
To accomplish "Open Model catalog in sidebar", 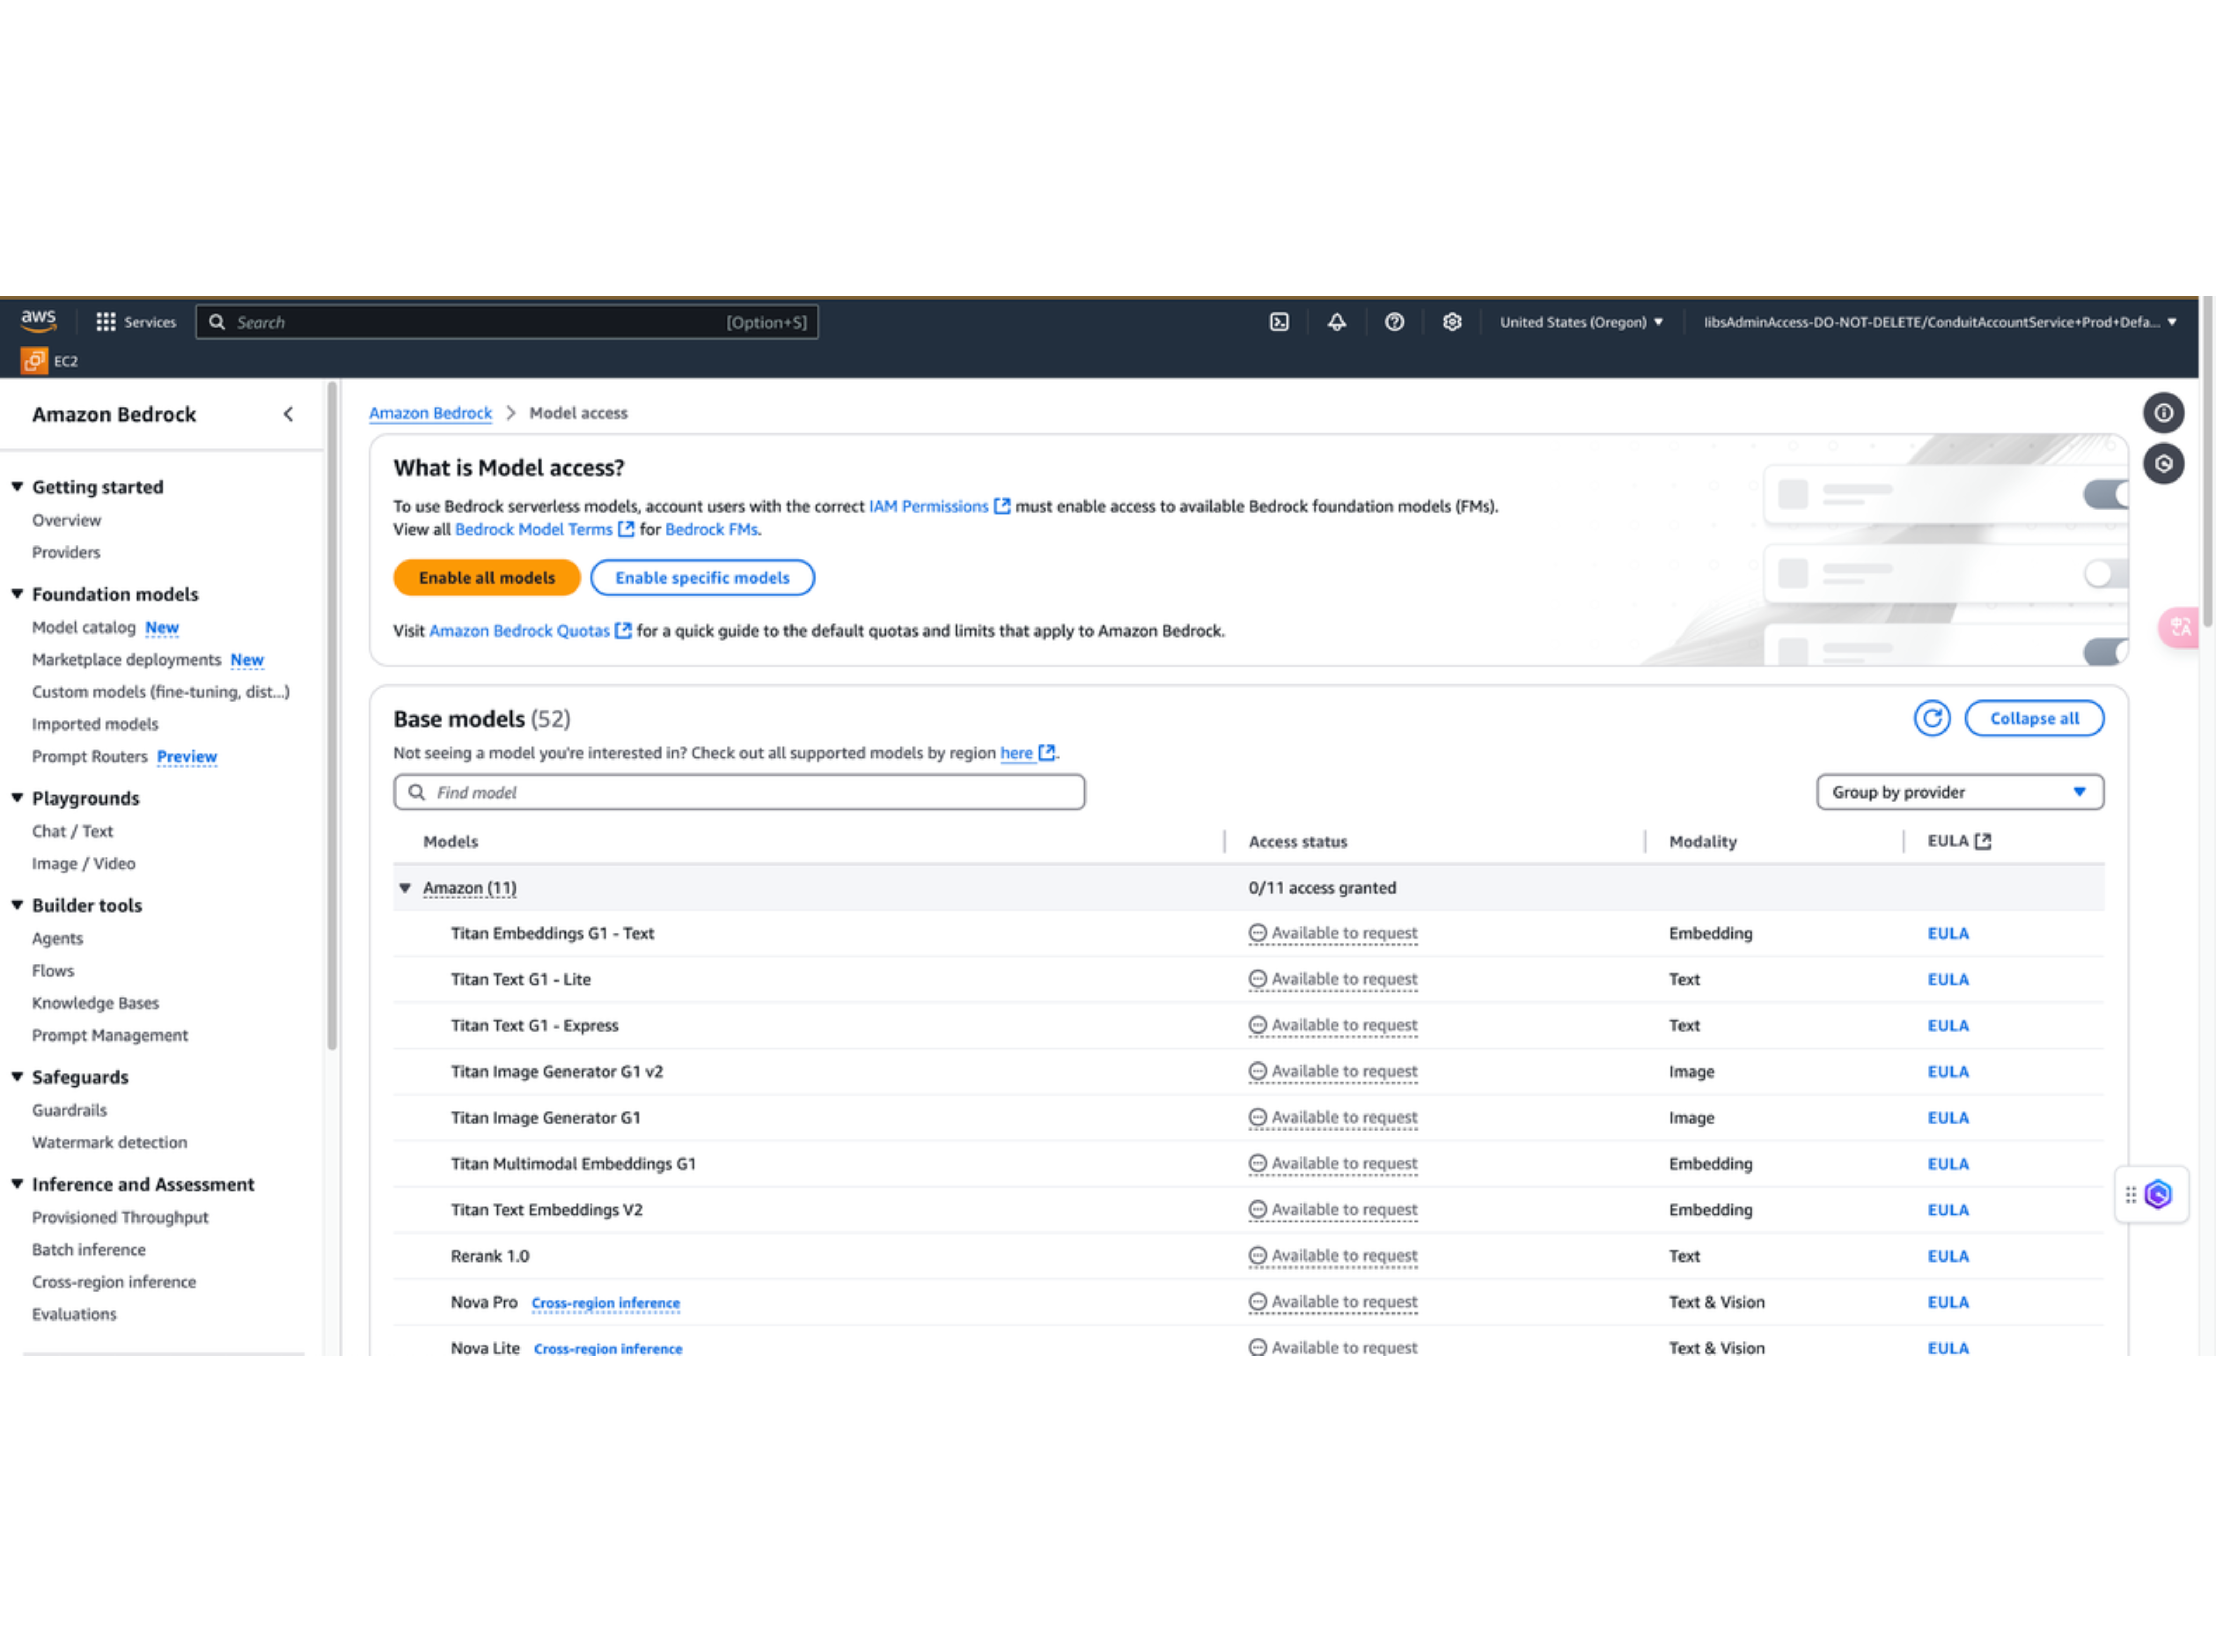I will 84,627.
